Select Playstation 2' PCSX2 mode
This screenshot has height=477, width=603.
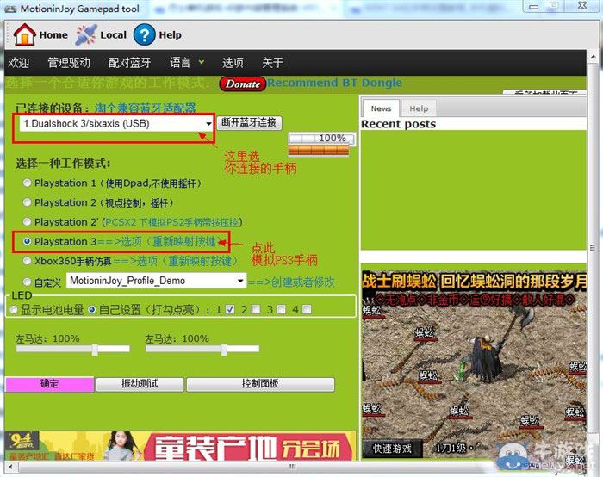(x=27, y=222)
